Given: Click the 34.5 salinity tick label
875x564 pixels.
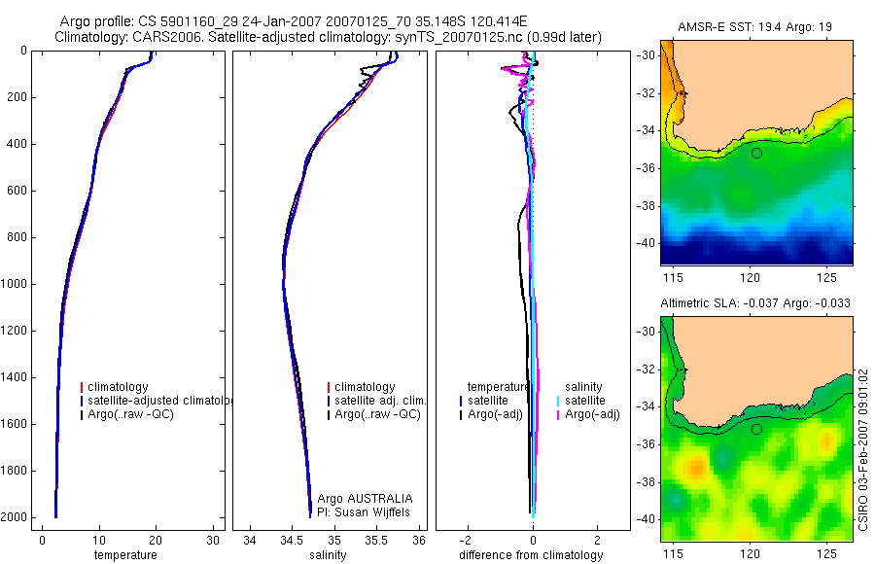Looking at the screenshot, I should click(292, 540).
